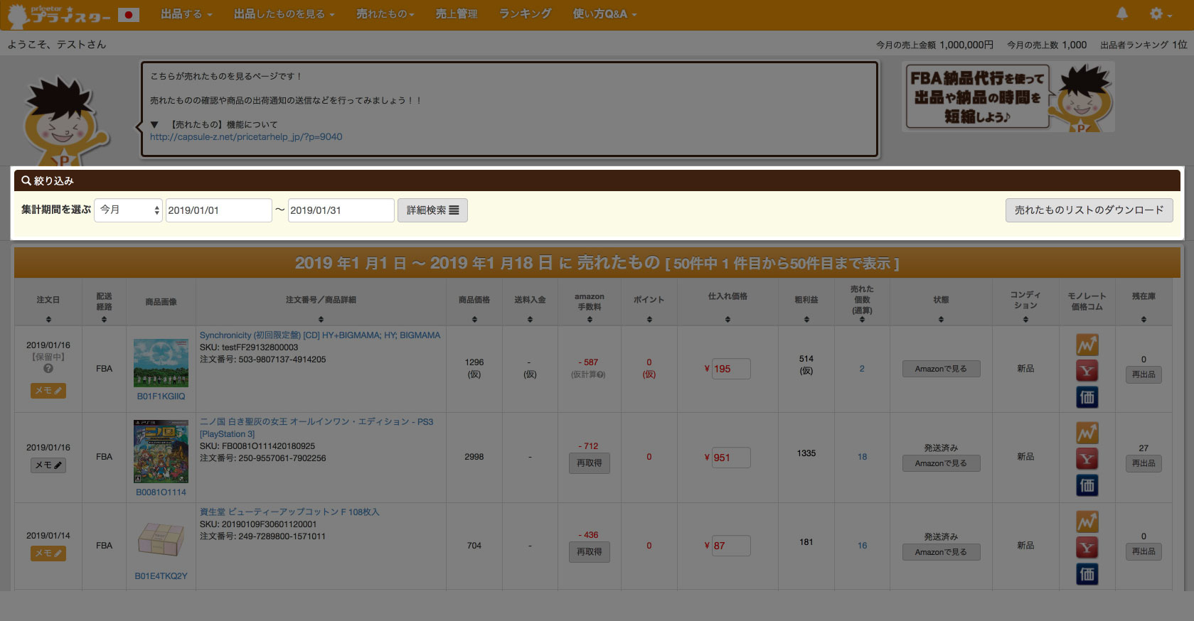Open red Y icon in 資生堂 row

point(1087,548)
